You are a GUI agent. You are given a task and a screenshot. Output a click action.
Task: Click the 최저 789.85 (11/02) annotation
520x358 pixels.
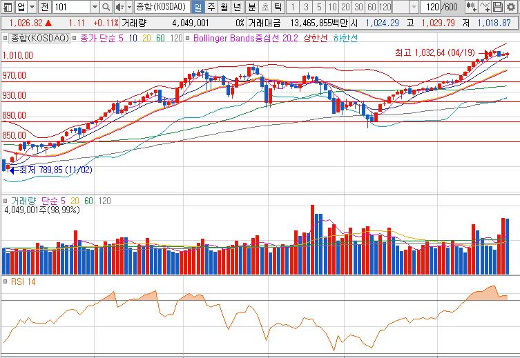click(56, 170)
